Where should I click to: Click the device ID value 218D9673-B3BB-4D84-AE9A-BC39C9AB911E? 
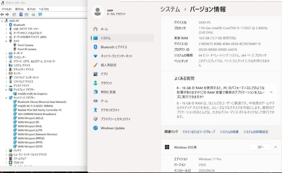click(230, 44)
